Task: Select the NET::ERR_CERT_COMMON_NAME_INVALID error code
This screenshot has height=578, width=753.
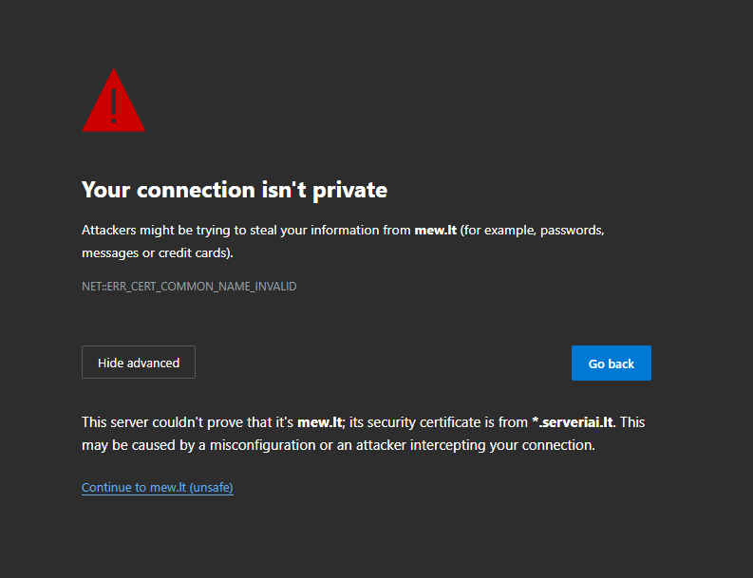Action: pyautogui.click(x=189, y=287)
